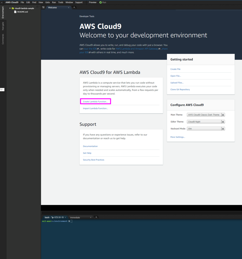Open the View menu
This screenshot has height=259, width=242.
pyautogui.click(x=41, y=3)
